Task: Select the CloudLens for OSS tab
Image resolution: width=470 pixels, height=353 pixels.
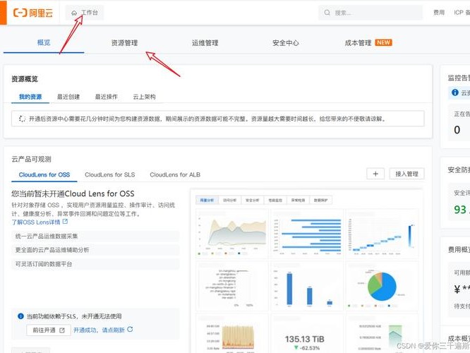Action: (44, 174)
